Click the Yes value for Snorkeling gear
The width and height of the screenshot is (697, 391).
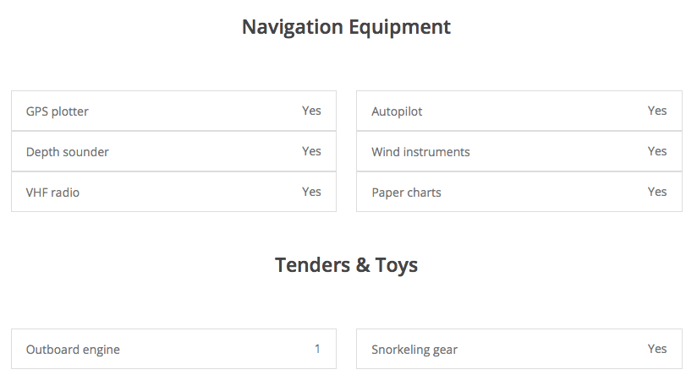[657, 349]
